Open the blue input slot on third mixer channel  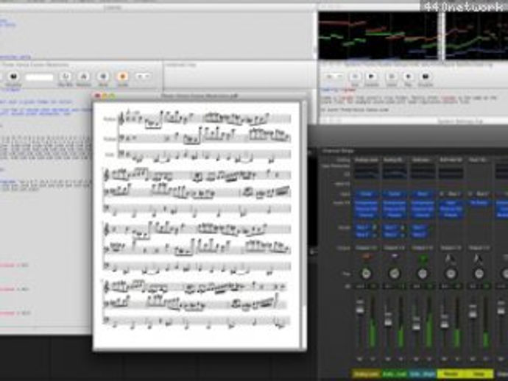coord(423,194)
